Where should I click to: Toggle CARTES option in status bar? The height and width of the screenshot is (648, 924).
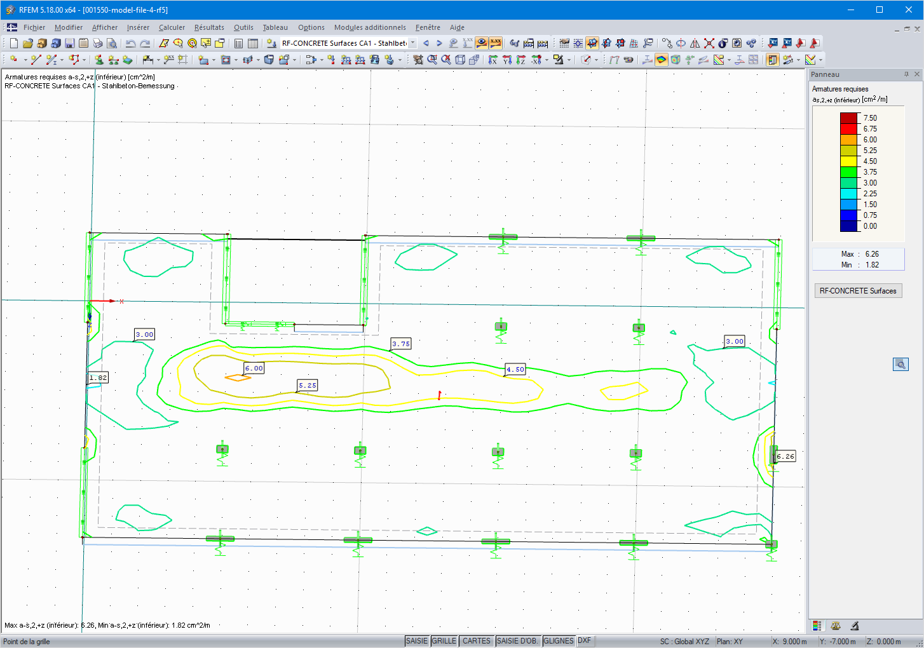[477, 641]
